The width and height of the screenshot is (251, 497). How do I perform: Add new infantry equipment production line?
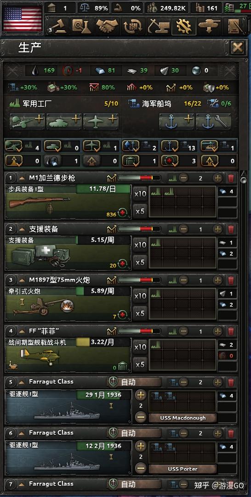(28, 121)
